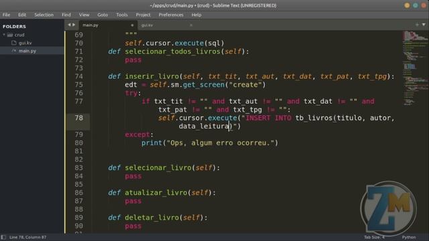Open Python syntax selector in status bar
The width and height of the screenshot is (429, 241).
coord(409,237)
